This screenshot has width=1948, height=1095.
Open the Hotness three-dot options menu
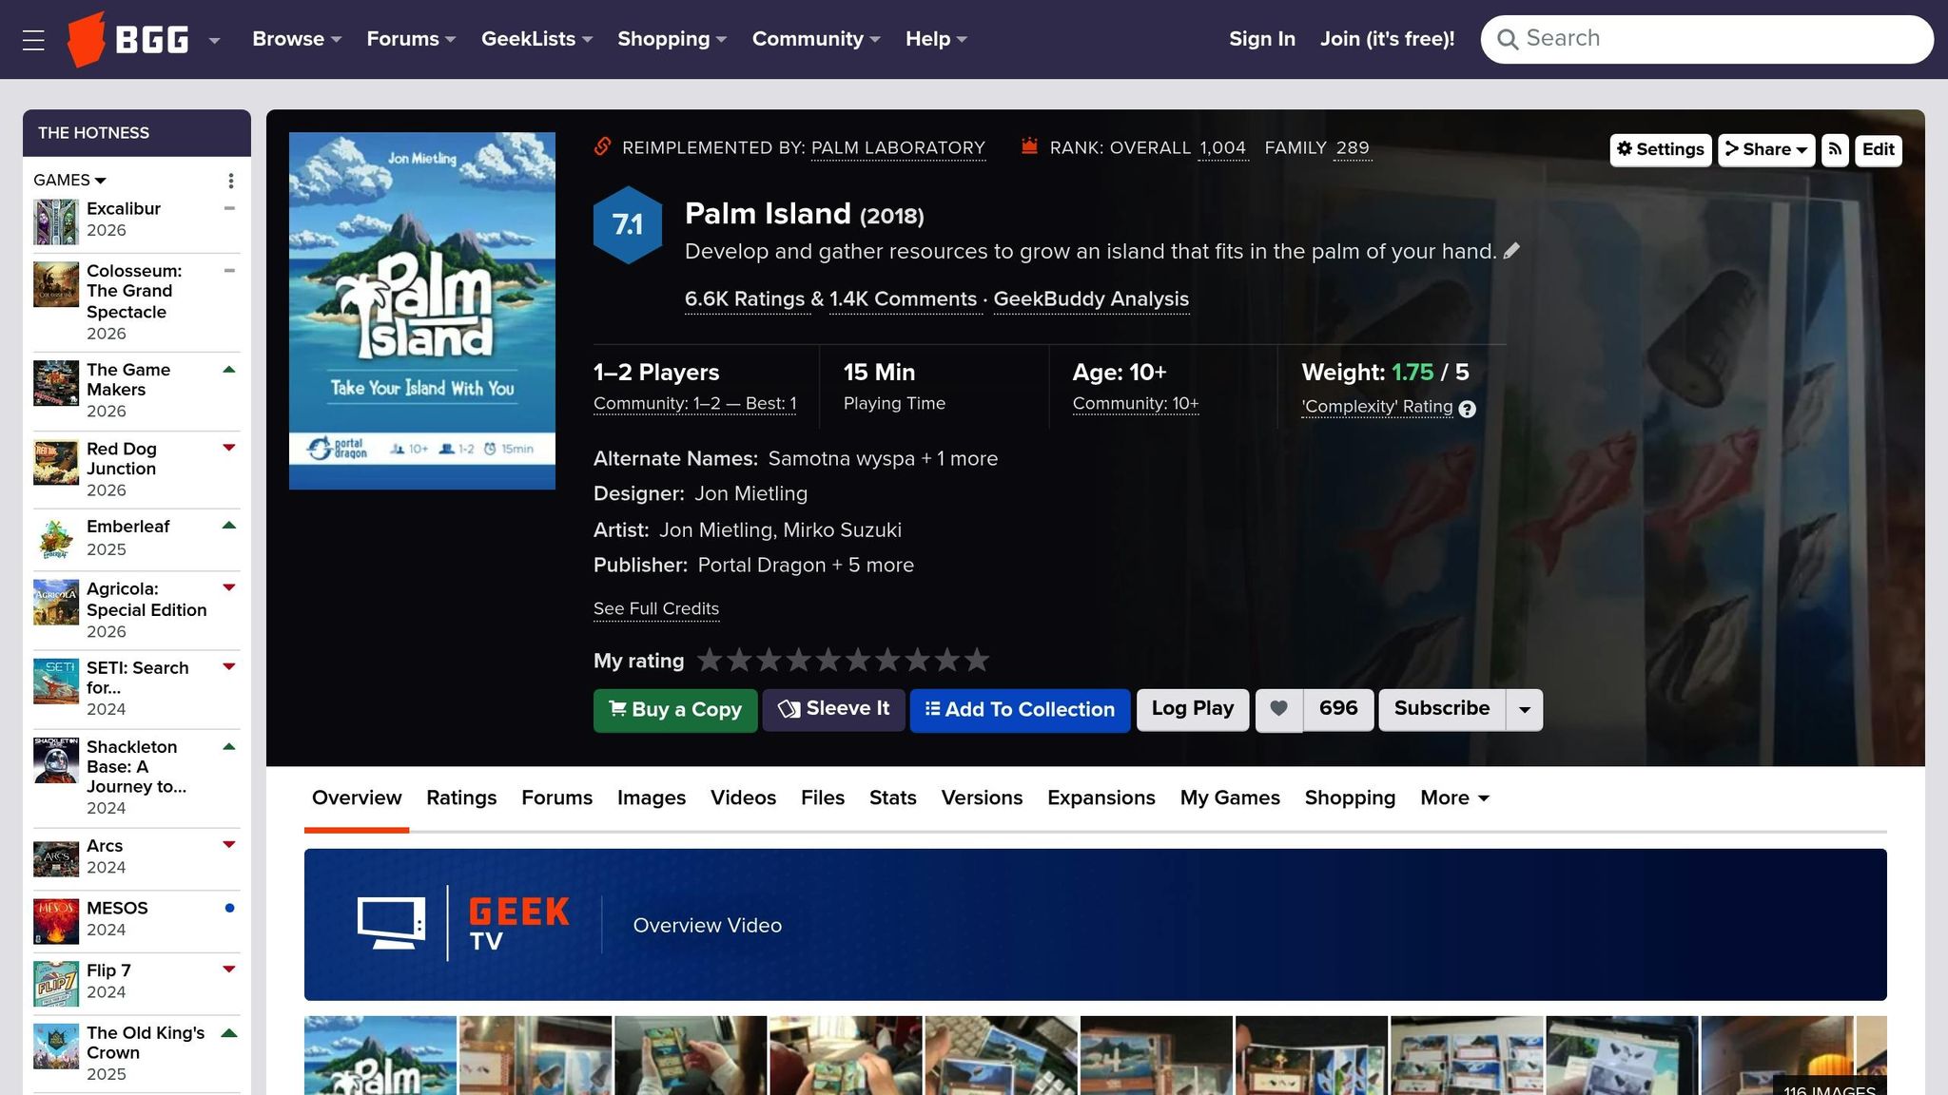click(230, 181)
